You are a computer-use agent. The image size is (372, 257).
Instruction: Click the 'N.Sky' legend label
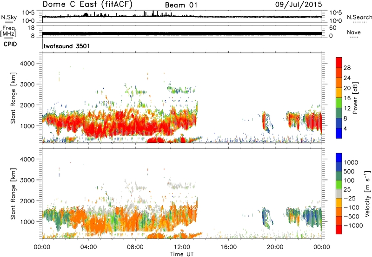pos(9,17)
